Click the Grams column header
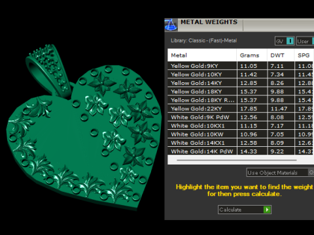This screenshot has width=314, height=235. (x=252, y=55)
